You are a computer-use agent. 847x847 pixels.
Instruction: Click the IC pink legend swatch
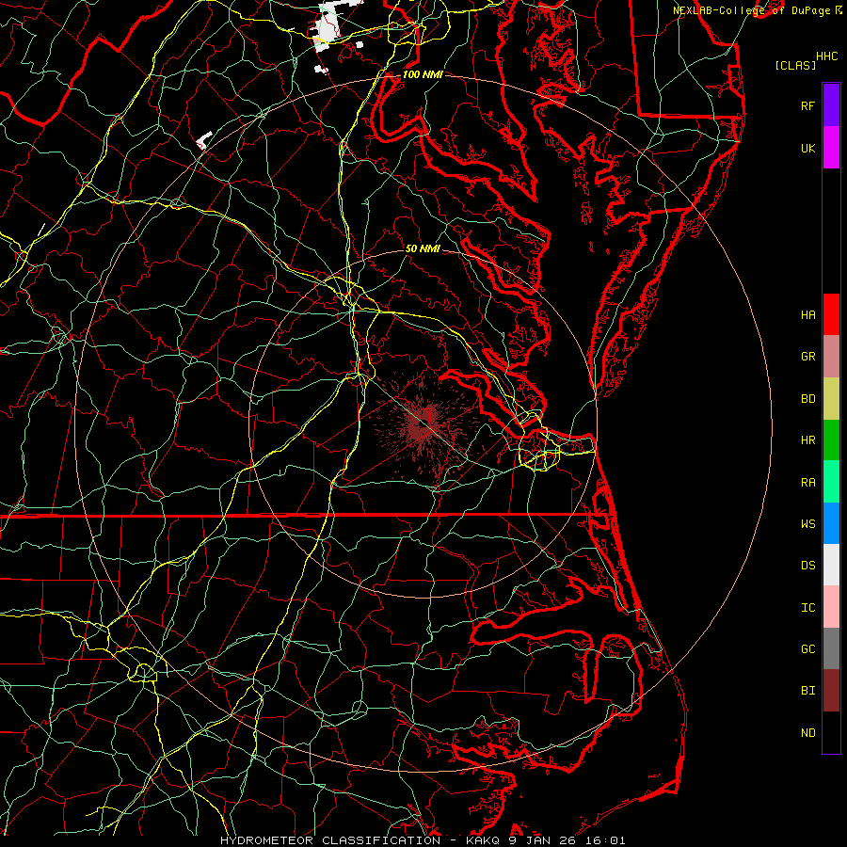[x=831, y=607]
